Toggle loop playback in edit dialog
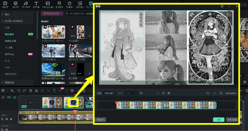This screenshot has height=131, width=248. 208,93
